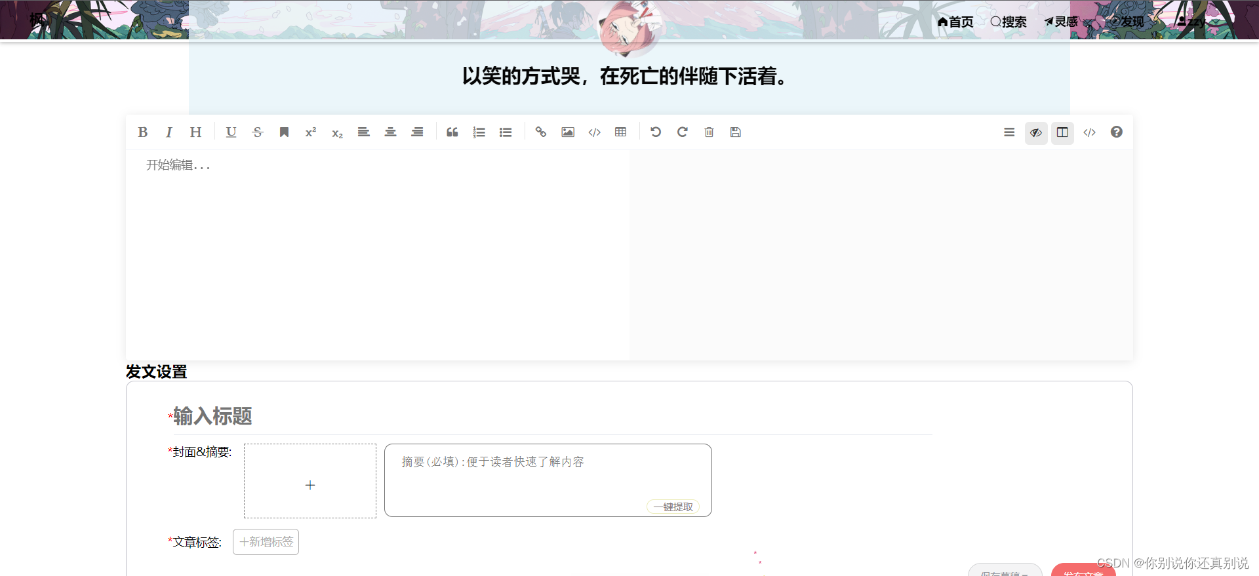Viewport: 1259px width, 576px height.
Task: Insert a table
Action: (x=621, y=132)
